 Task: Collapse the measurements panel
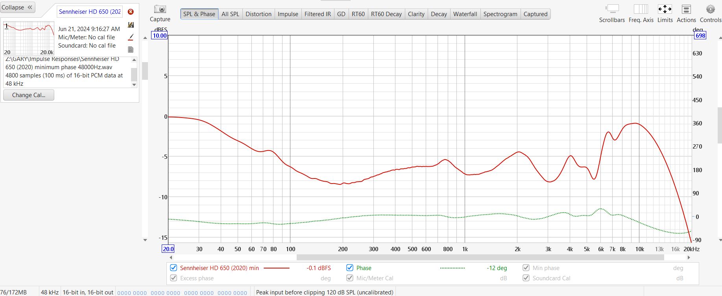(18, 7)
